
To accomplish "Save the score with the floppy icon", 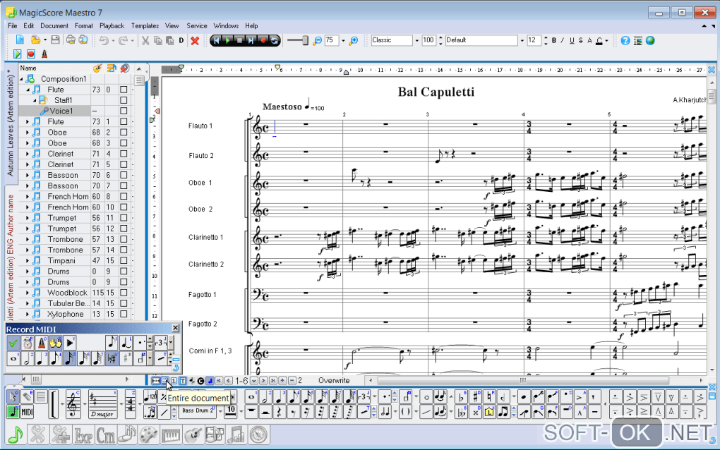I will [55, 40].
